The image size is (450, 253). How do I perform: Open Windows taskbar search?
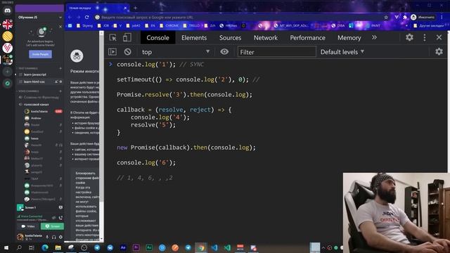click(x=19, y=247)
